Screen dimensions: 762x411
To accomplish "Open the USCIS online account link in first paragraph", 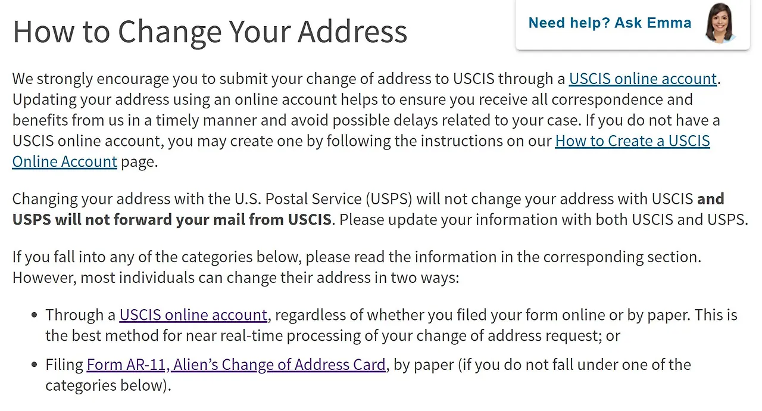I will coord(642,79).
